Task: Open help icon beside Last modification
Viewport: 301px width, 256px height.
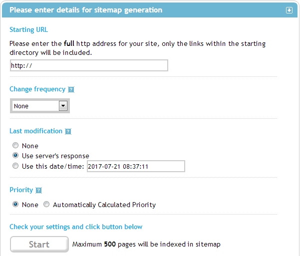Action: point(68,132)
